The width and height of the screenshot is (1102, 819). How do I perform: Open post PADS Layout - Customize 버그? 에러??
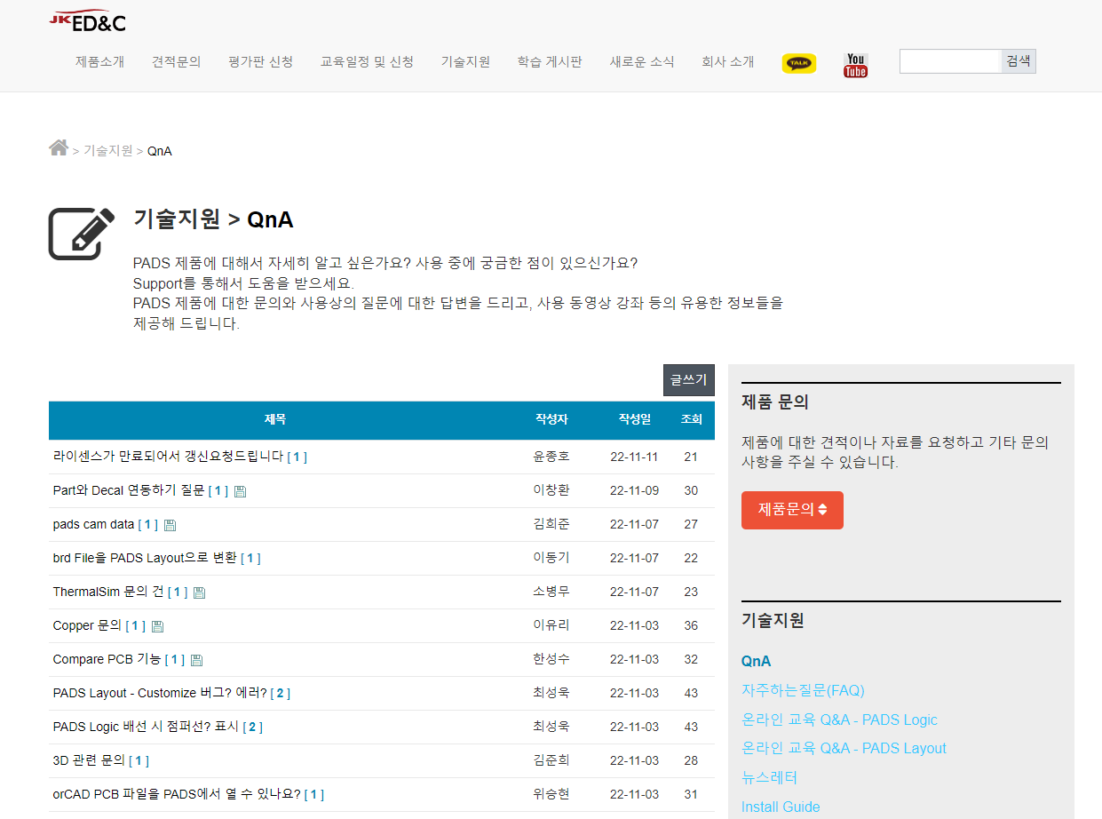160,693
